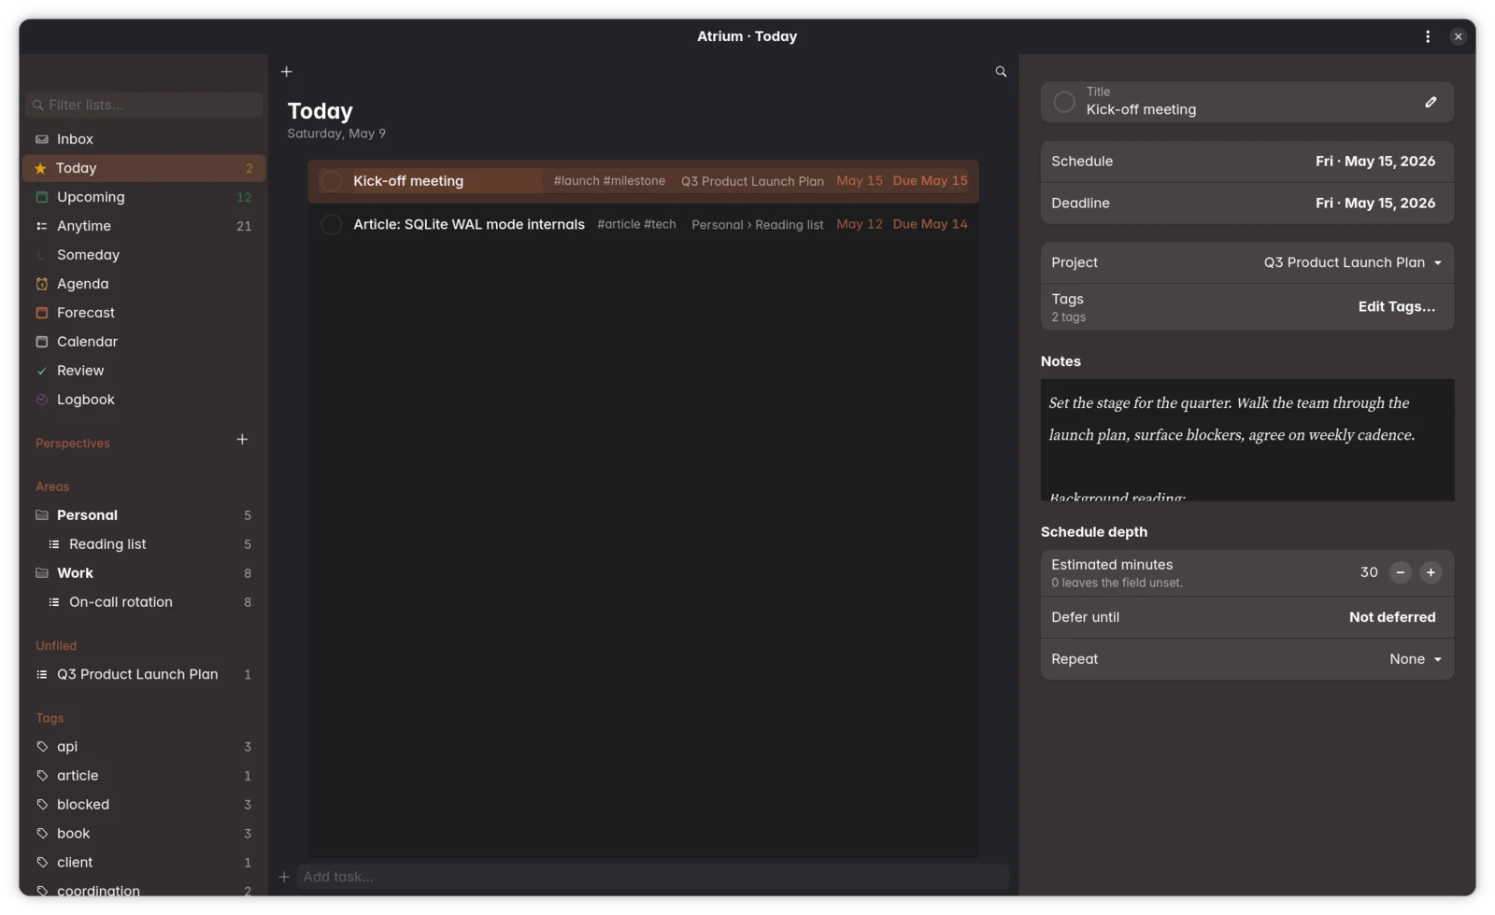
Task: Click the Reading list bullet icon
Action: [x=53, y=544]
